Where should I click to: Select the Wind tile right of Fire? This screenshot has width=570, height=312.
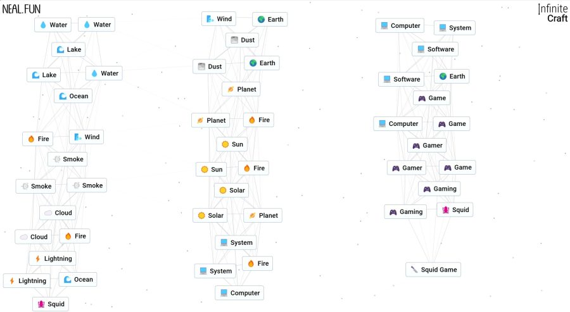click(x=85, y=137)
